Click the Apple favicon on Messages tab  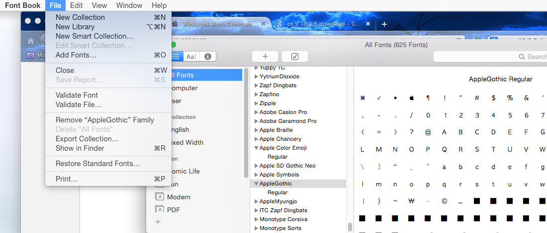176,24
